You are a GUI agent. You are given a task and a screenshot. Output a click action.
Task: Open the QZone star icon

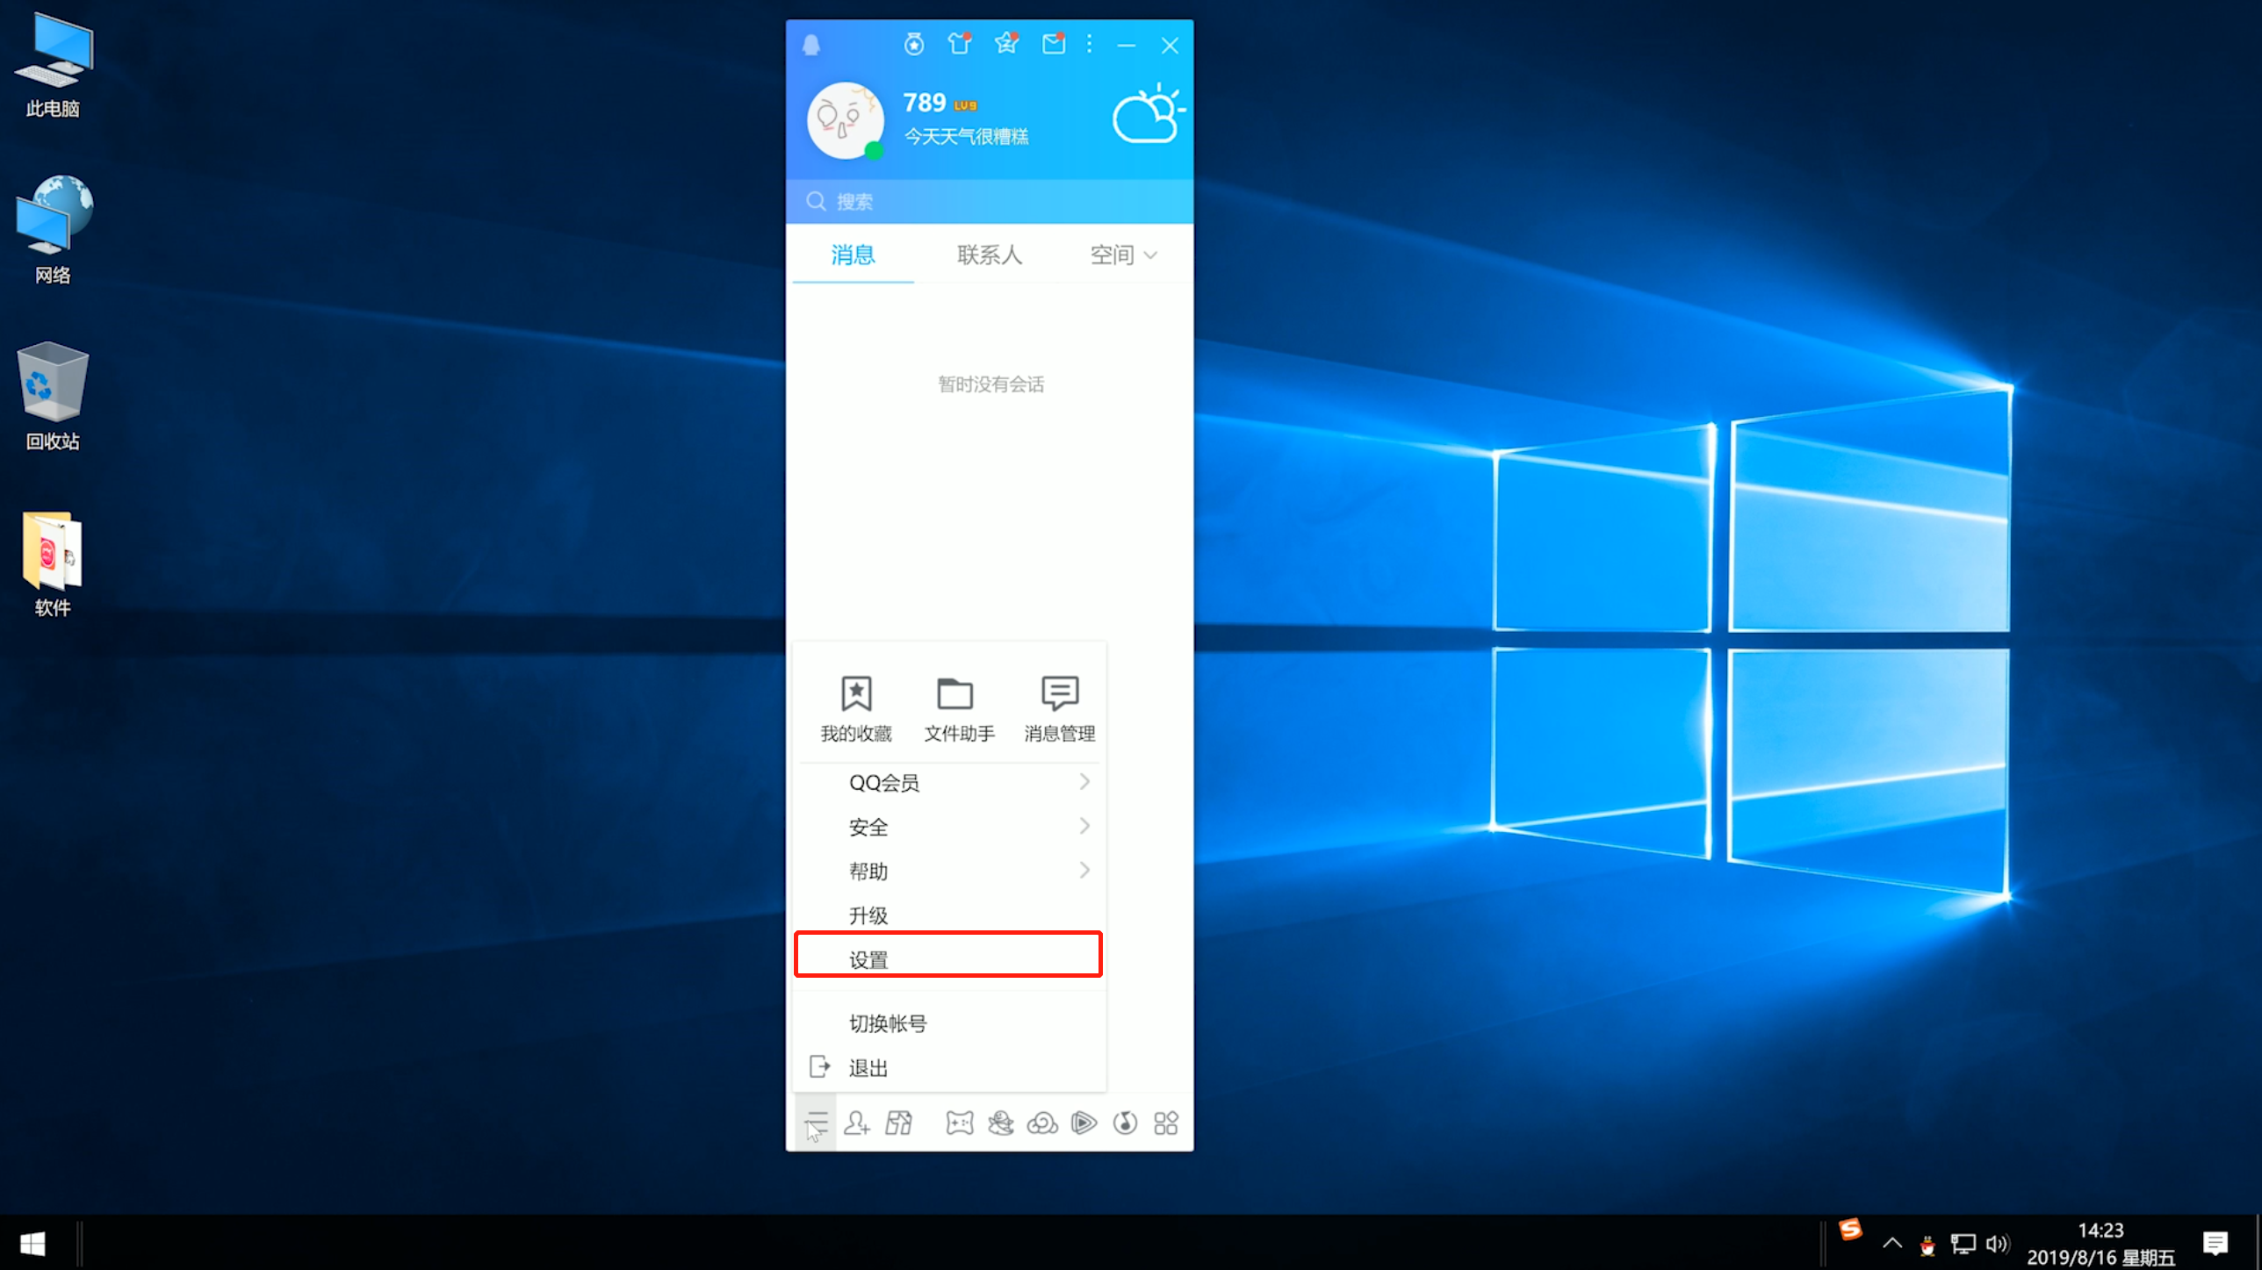1006,43
